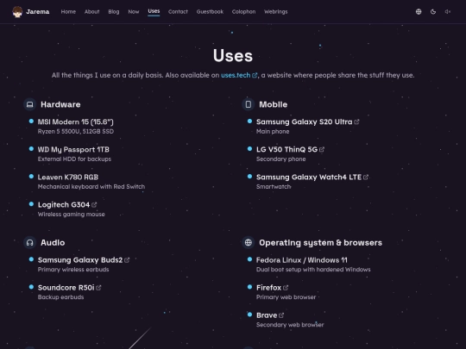Follow the uses.tech link
This screenshot has width=466, height=349.
(236, 75)
